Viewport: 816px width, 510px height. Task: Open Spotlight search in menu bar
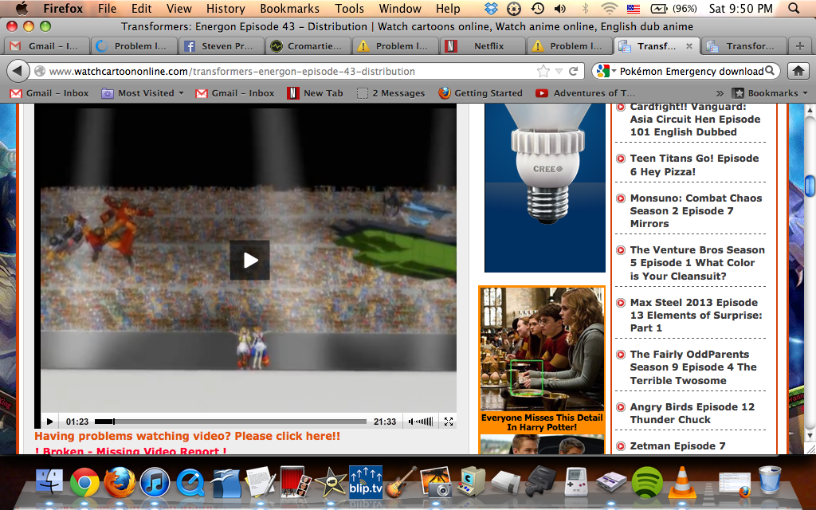794,8
